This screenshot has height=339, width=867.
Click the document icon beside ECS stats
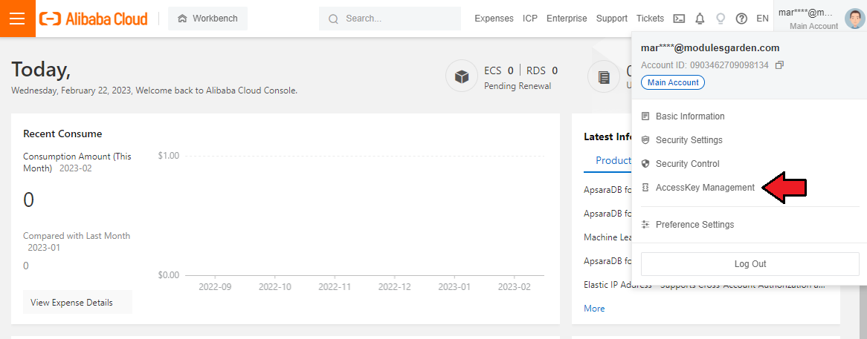(604, 77)
